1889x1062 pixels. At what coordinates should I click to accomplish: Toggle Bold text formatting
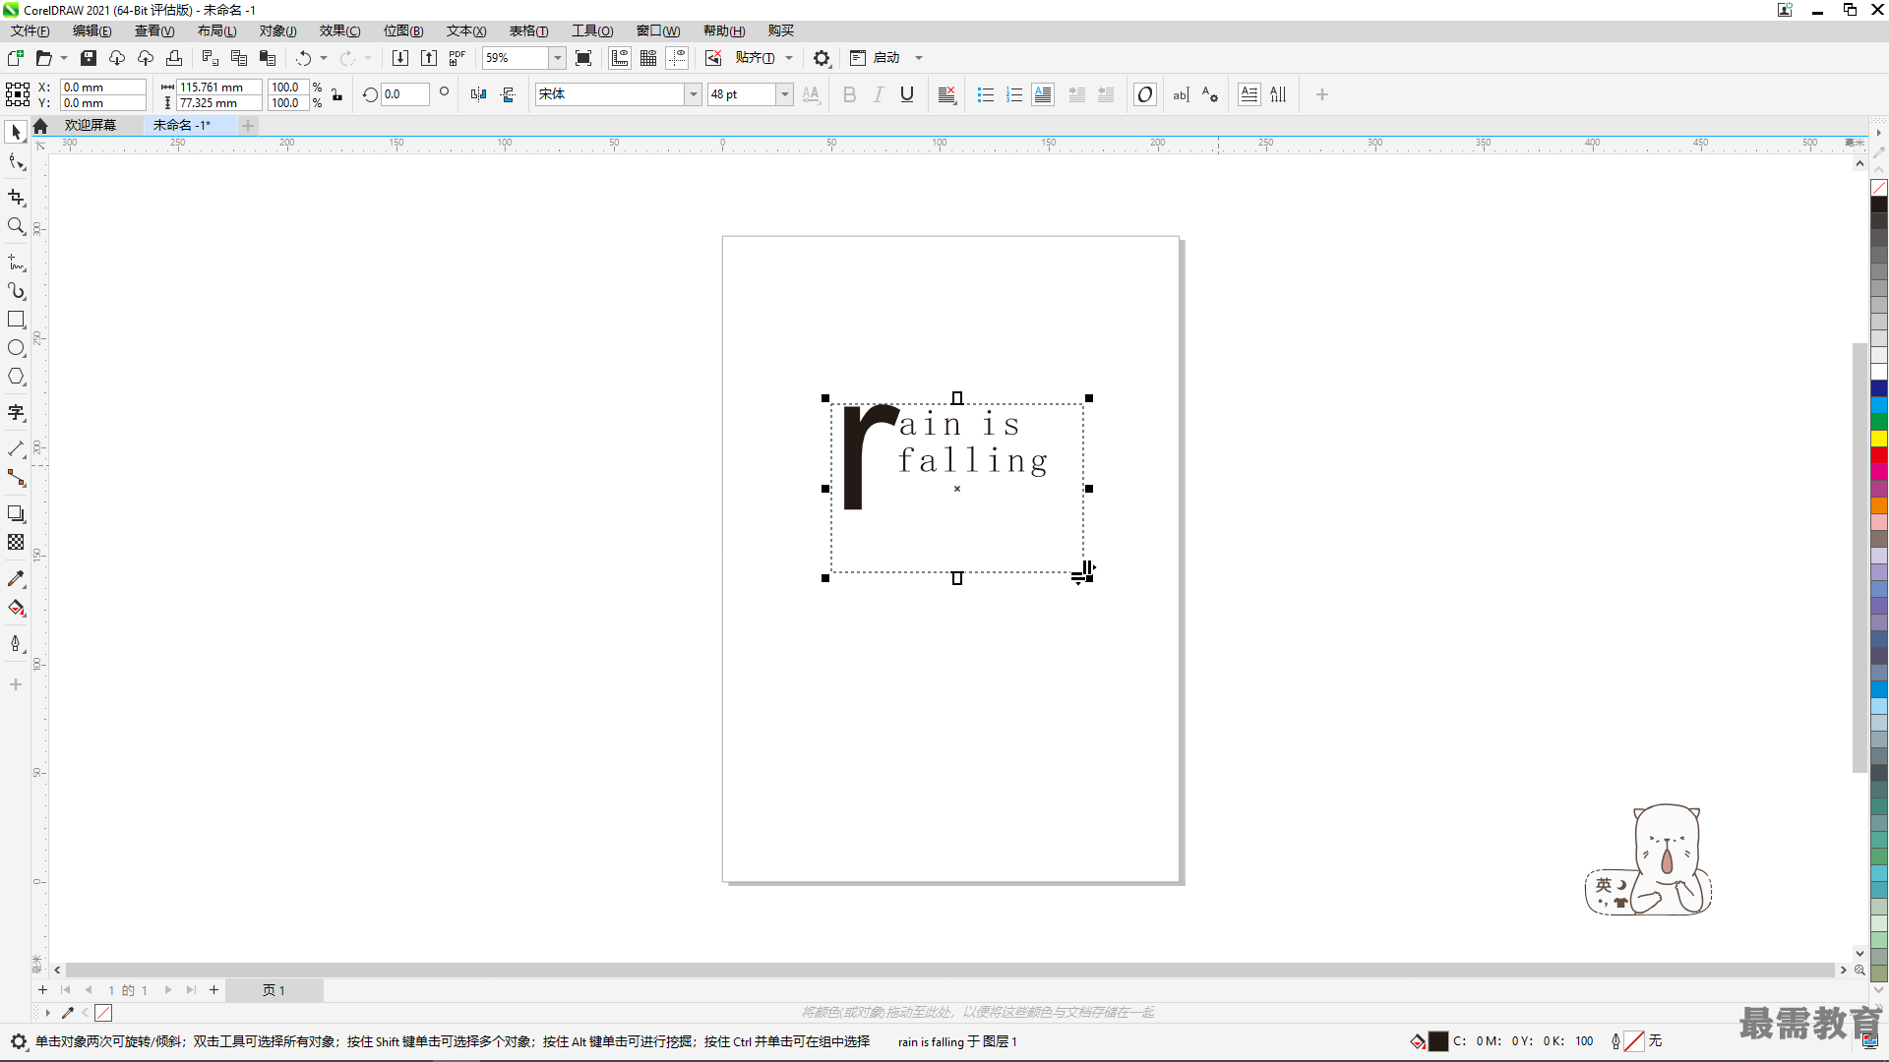[x=850, y=94]
